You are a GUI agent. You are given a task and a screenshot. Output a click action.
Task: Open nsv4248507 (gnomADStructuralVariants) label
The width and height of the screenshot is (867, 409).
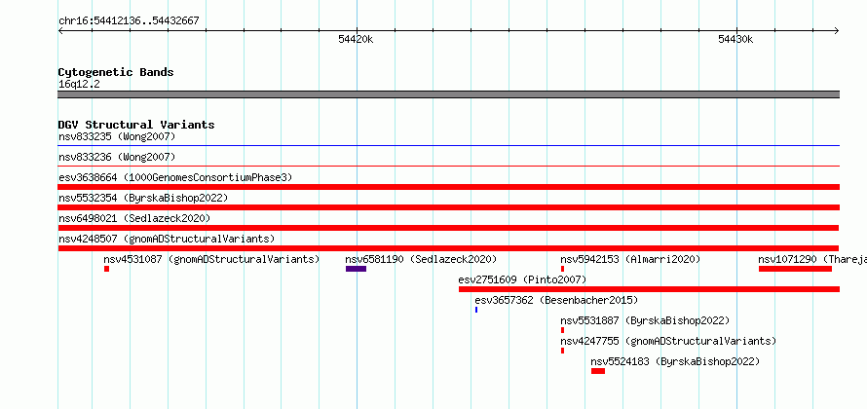pos(167,239)
